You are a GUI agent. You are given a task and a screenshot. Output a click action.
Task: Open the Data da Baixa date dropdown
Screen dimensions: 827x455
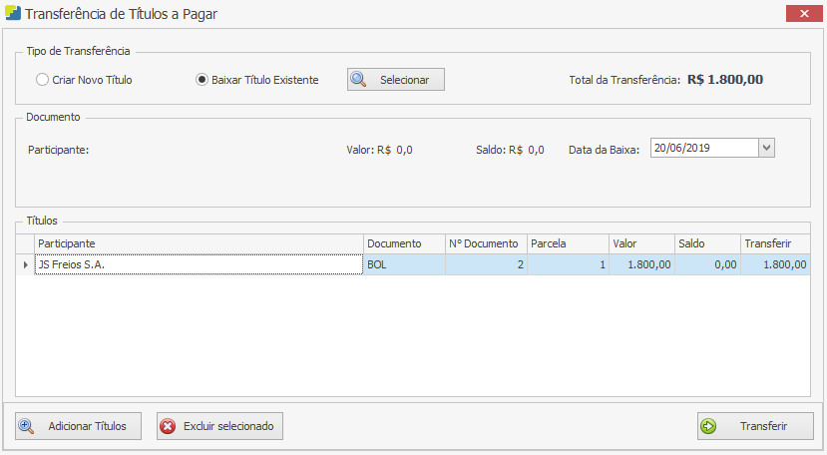[766, 148]
